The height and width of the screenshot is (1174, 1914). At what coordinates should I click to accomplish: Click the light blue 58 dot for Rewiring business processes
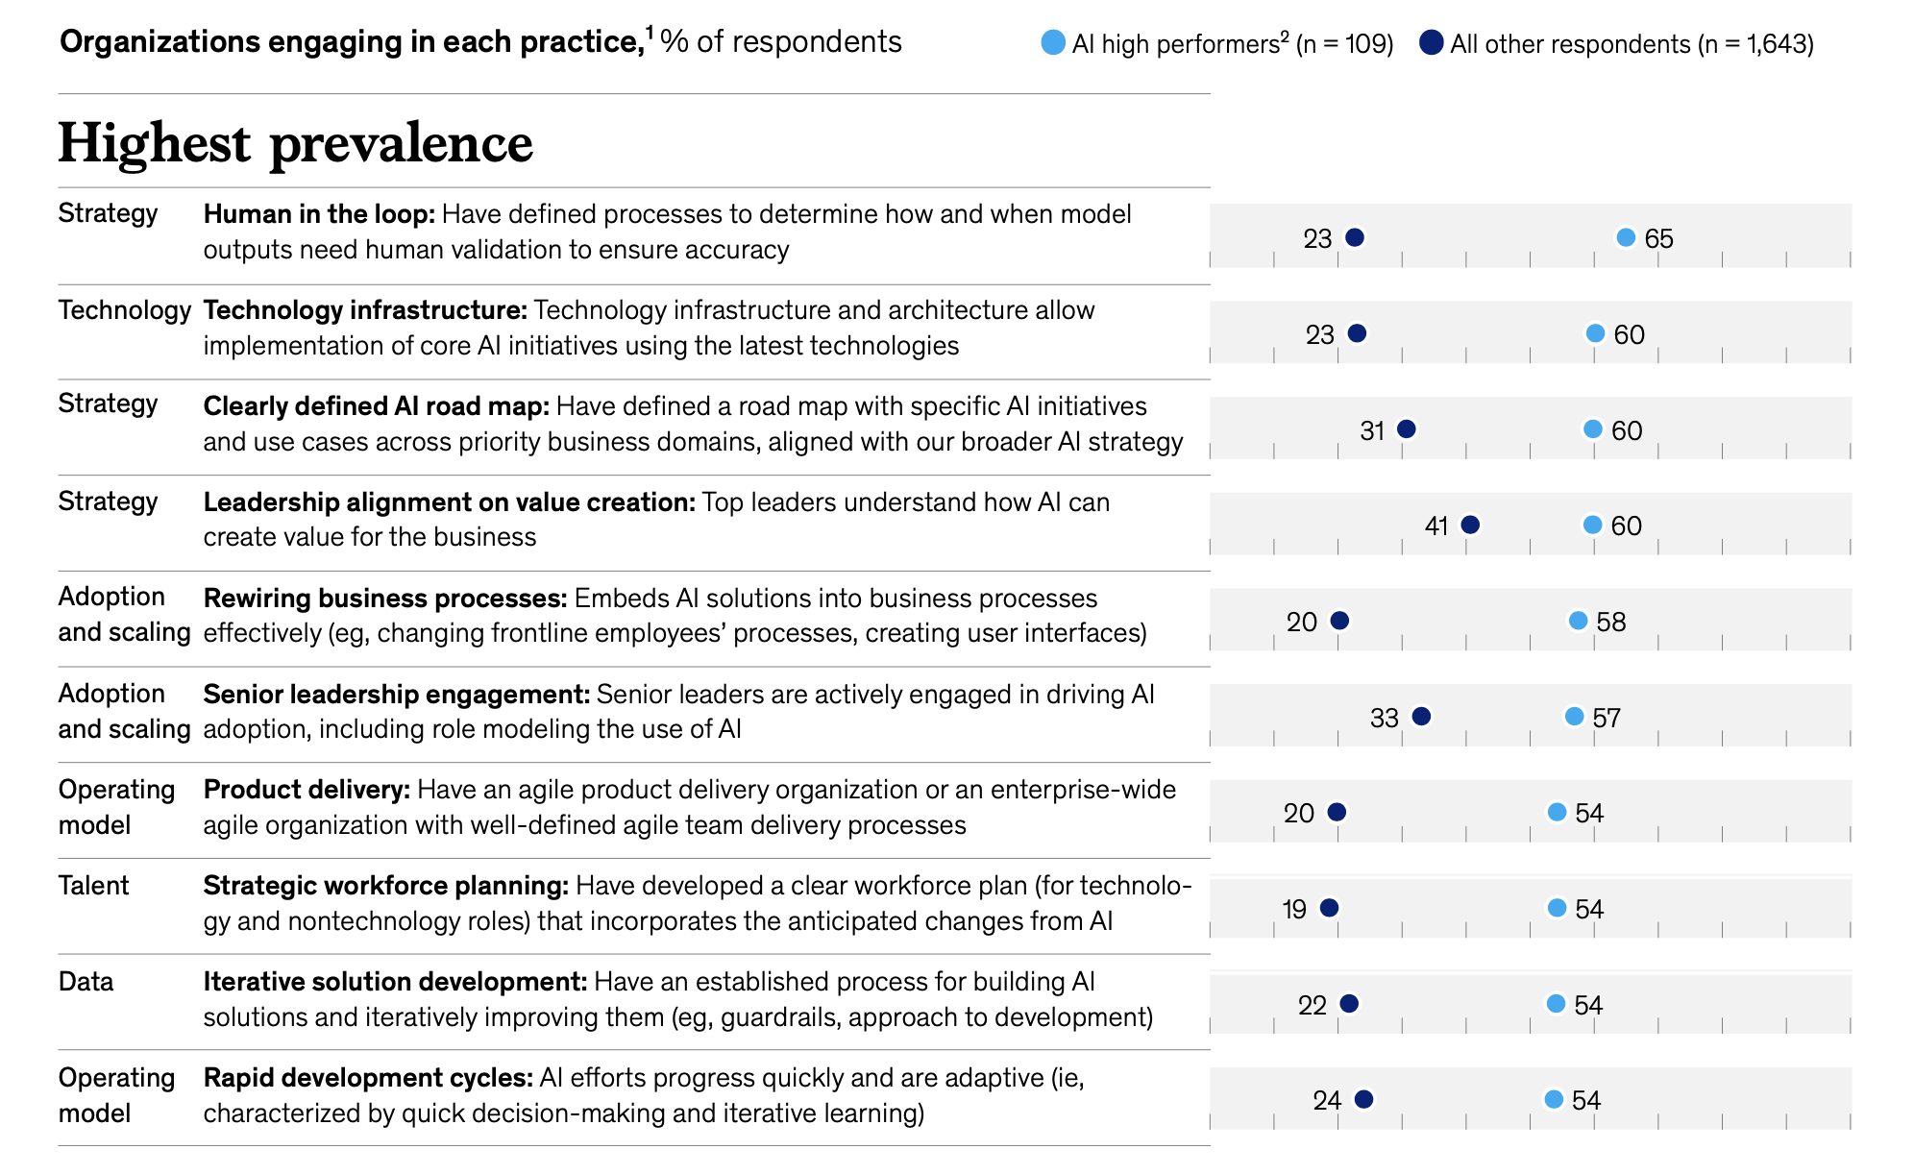coord(1578,621)
